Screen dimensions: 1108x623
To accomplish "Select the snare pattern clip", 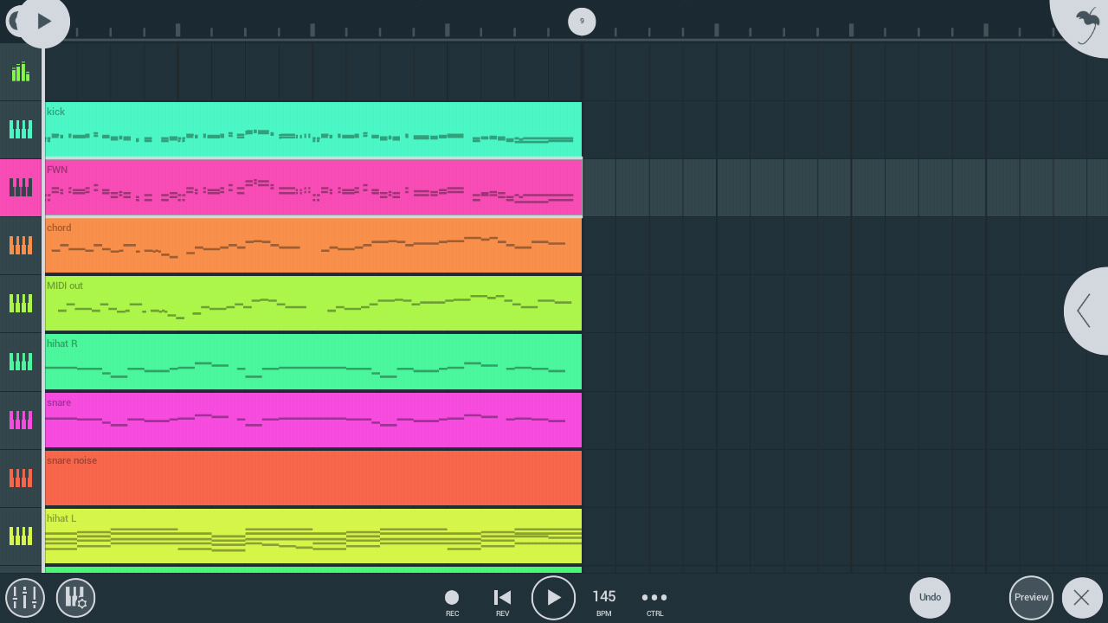I will pyautogui.click(x=313, y=421).
